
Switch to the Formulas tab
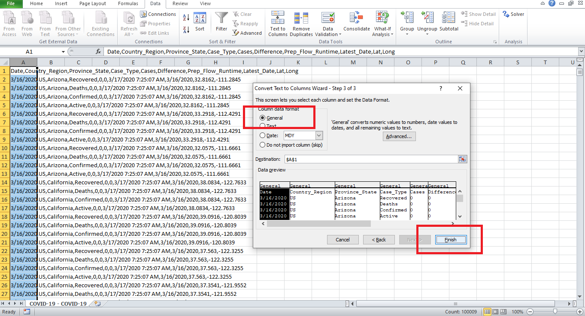(x=128, y=3)
